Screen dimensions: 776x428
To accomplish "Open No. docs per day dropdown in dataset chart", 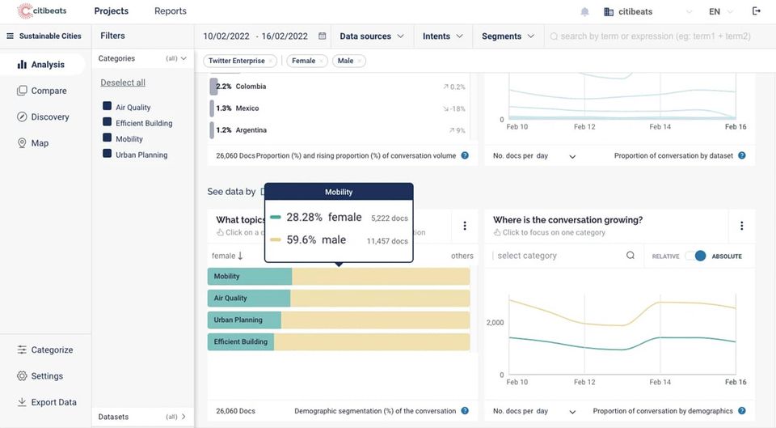I will (534, 156).
